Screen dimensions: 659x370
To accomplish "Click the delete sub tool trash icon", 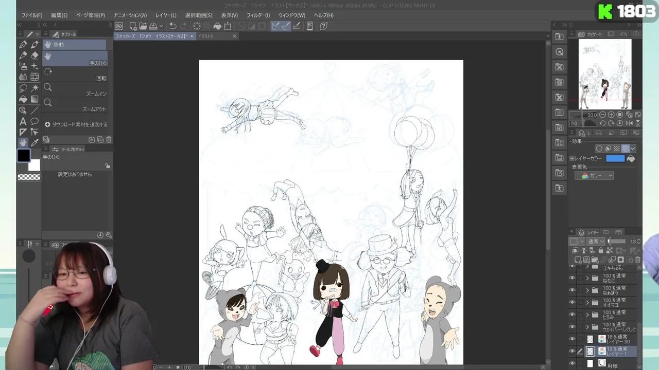I will point(109,139).
